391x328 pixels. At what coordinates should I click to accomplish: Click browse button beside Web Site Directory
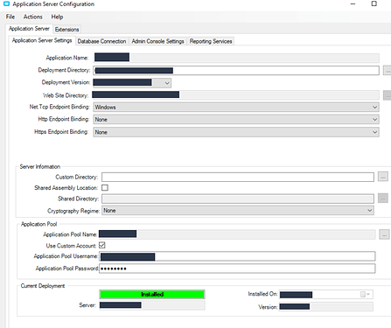pyautogui.click(x=388, y=95)
